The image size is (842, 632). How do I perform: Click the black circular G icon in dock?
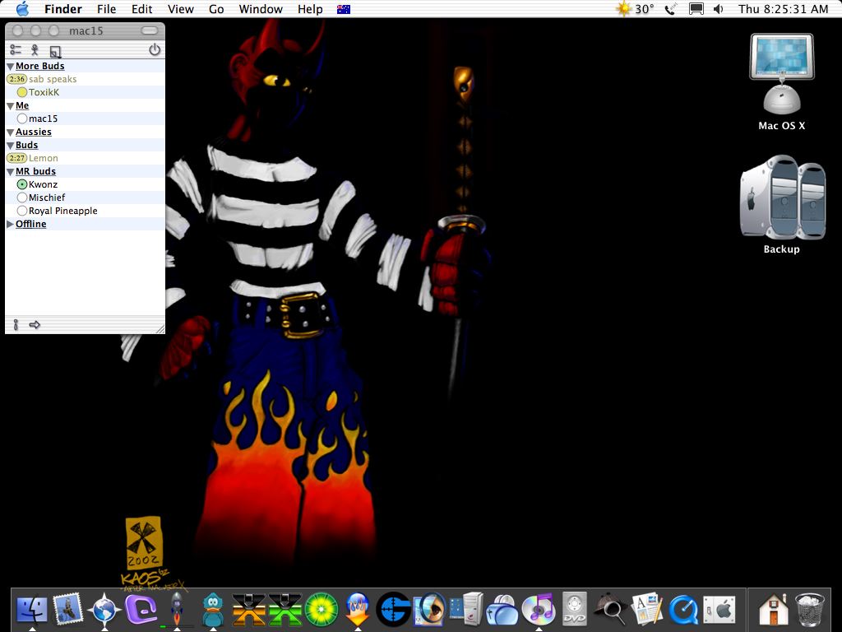pos(394,610)
